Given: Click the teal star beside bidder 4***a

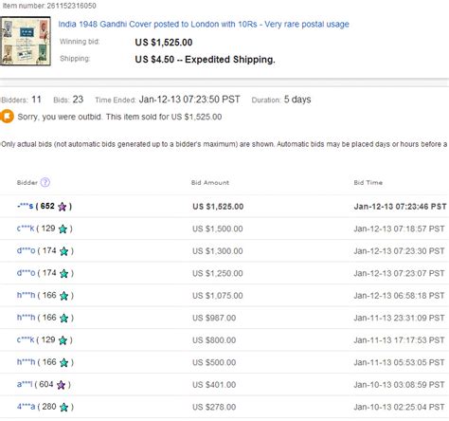Looking at the screenshot, I should [63, 407].
